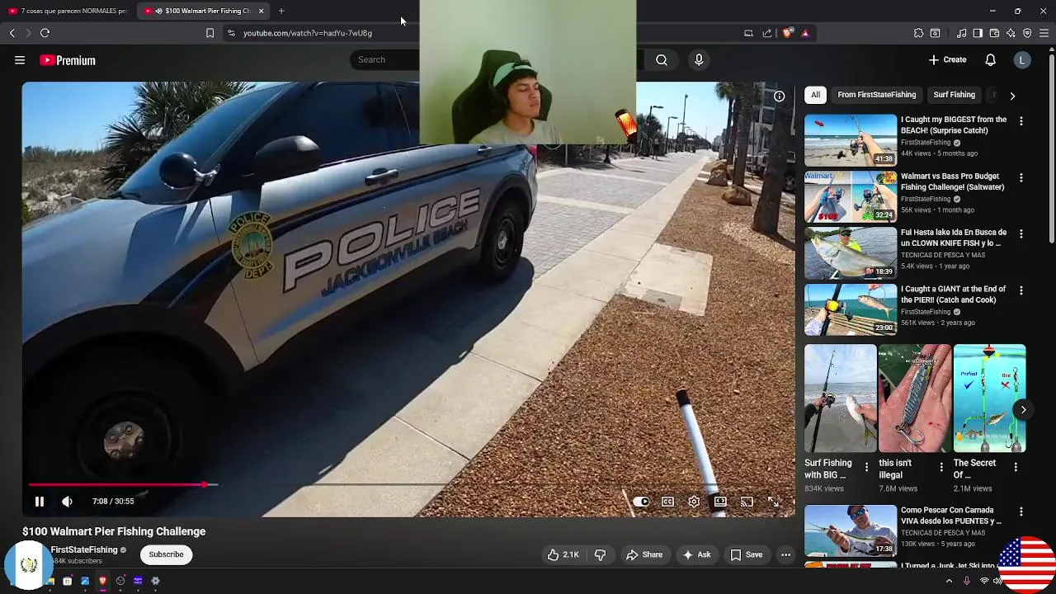This screenshot has height=594, width=1056.
Task: Open browser extensions puzzle icon
Action: click(x=918, y=33)
